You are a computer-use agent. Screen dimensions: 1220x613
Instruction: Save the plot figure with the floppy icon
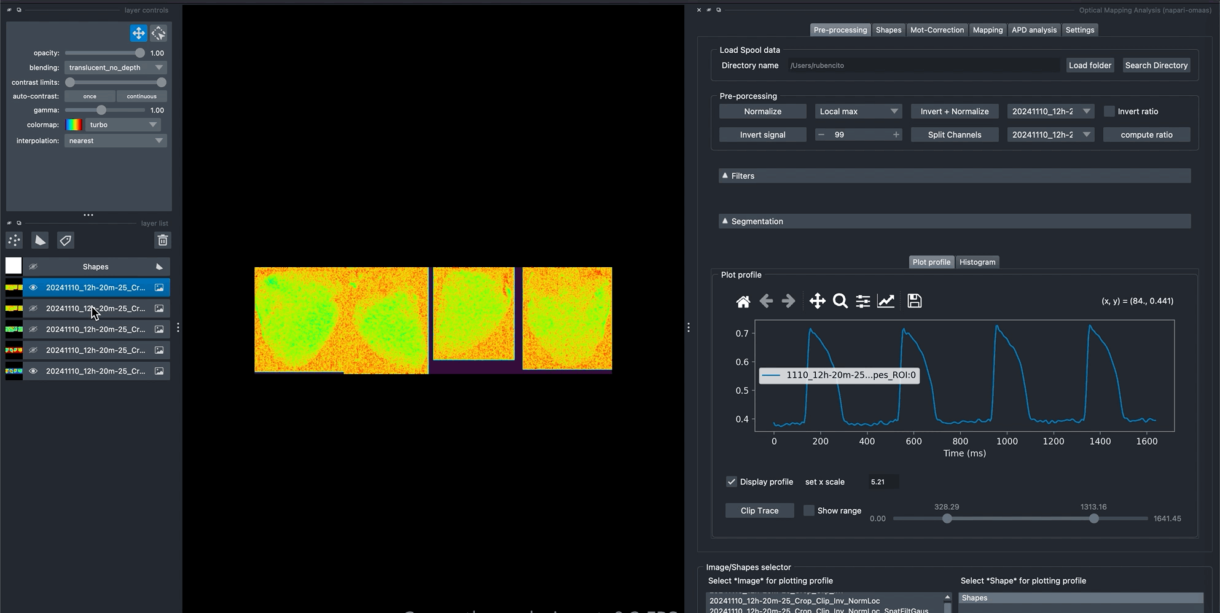pos(915,301)
